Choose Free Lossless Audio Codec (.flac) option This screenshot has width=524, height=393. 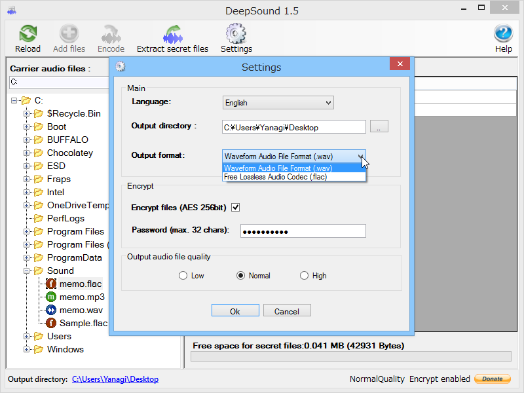click(293, 177)
